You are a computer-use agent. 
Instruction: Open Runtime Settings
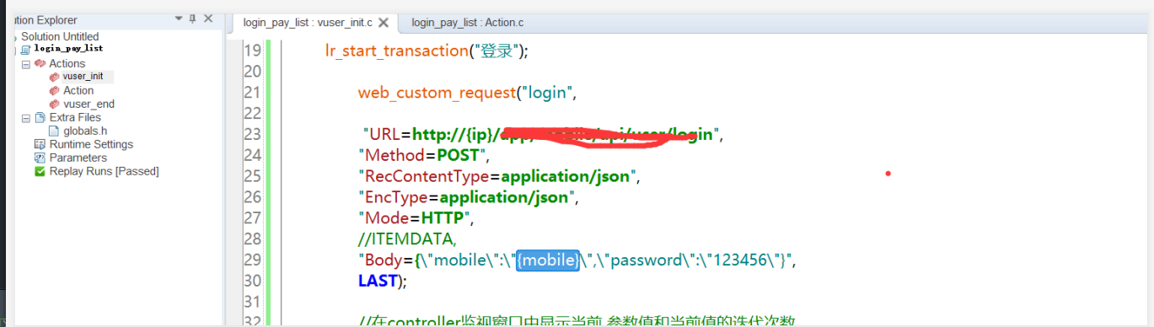tap(91, 144)
